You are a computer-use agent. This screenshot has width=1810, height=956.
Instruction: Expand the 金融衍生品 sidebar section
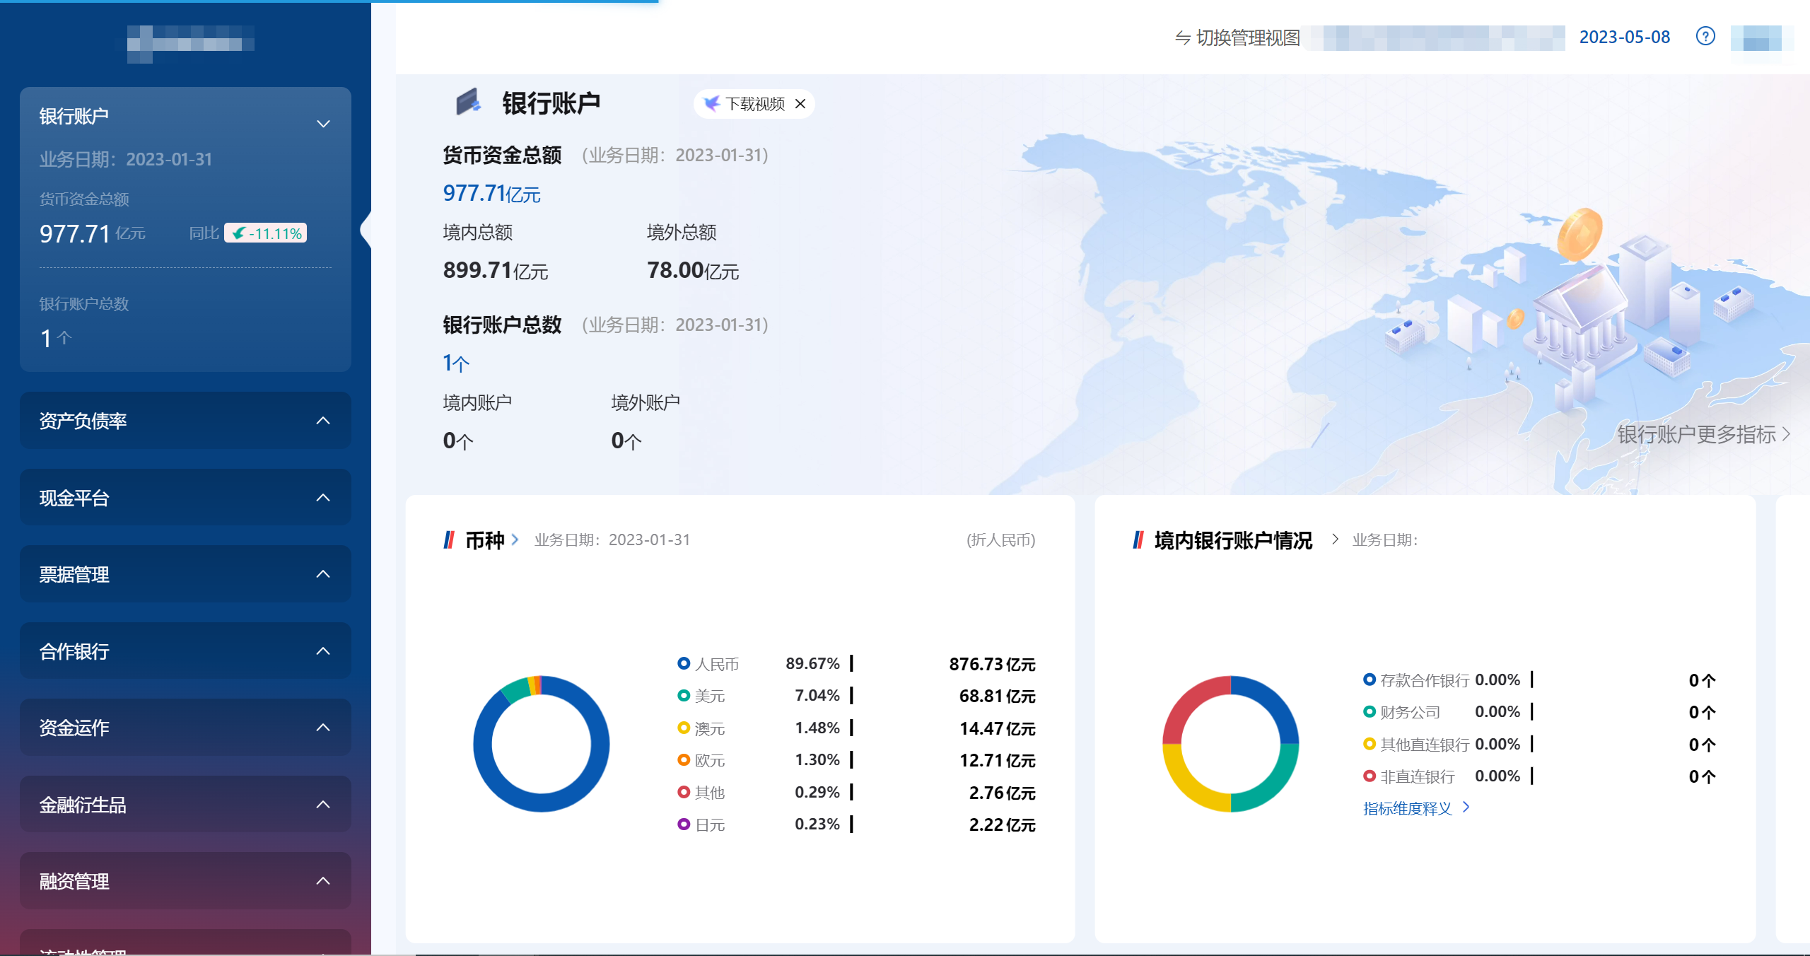323,805
